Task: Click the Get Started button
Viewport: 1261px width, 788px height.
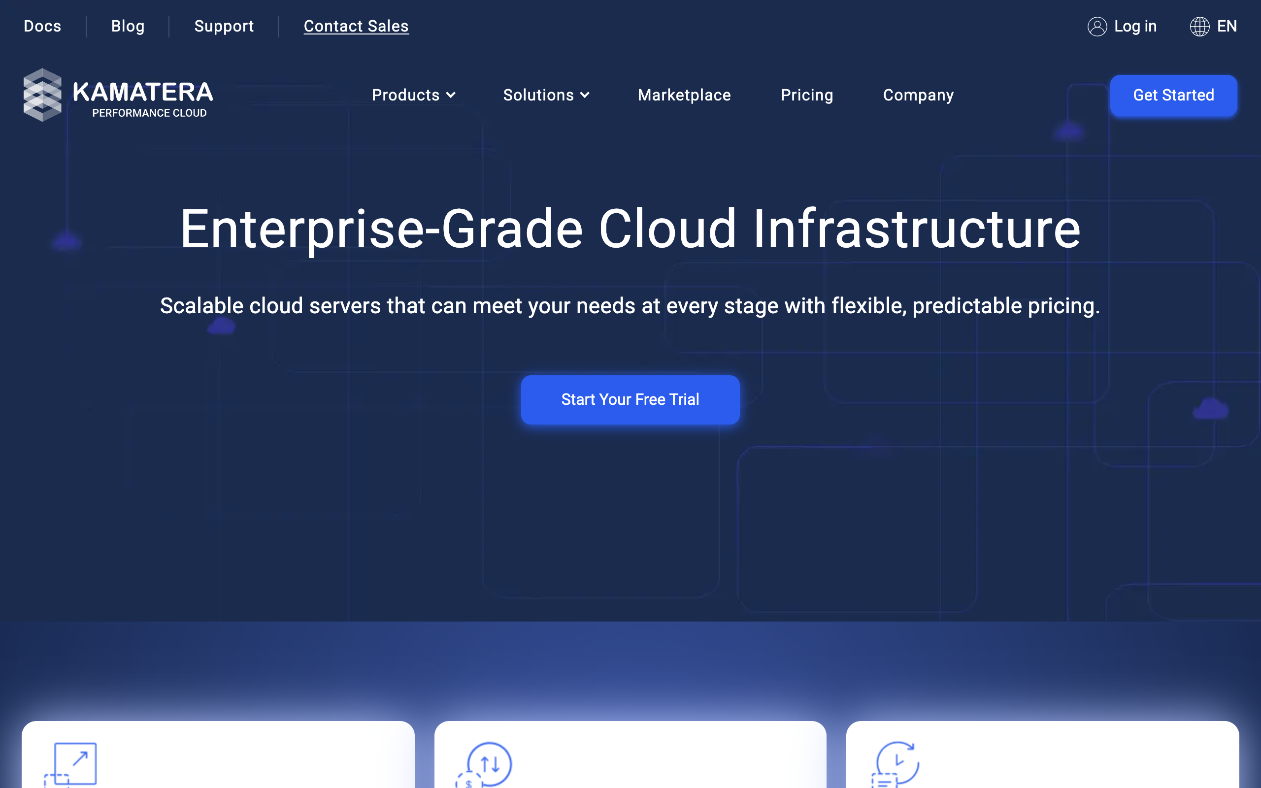Action: pos(1173,96)
